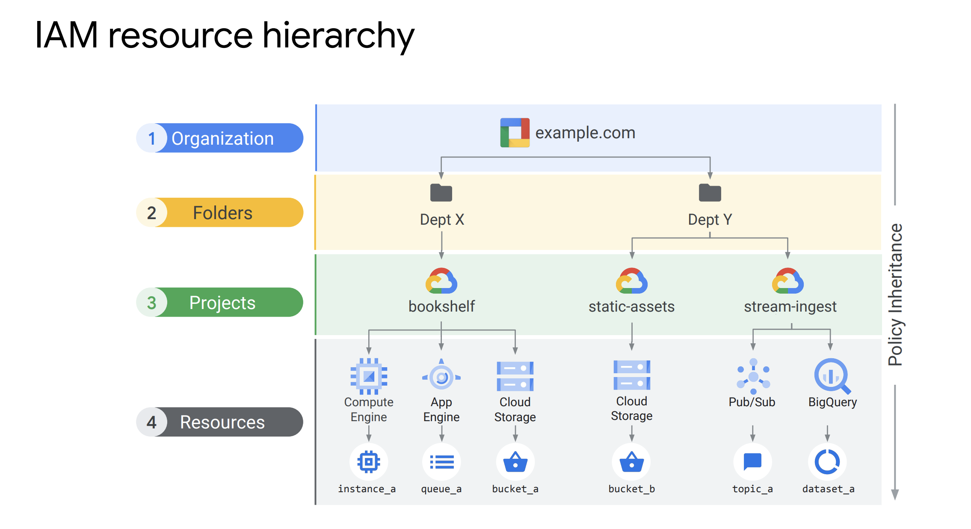Select the dataset_a circle icon

[827, 462]
